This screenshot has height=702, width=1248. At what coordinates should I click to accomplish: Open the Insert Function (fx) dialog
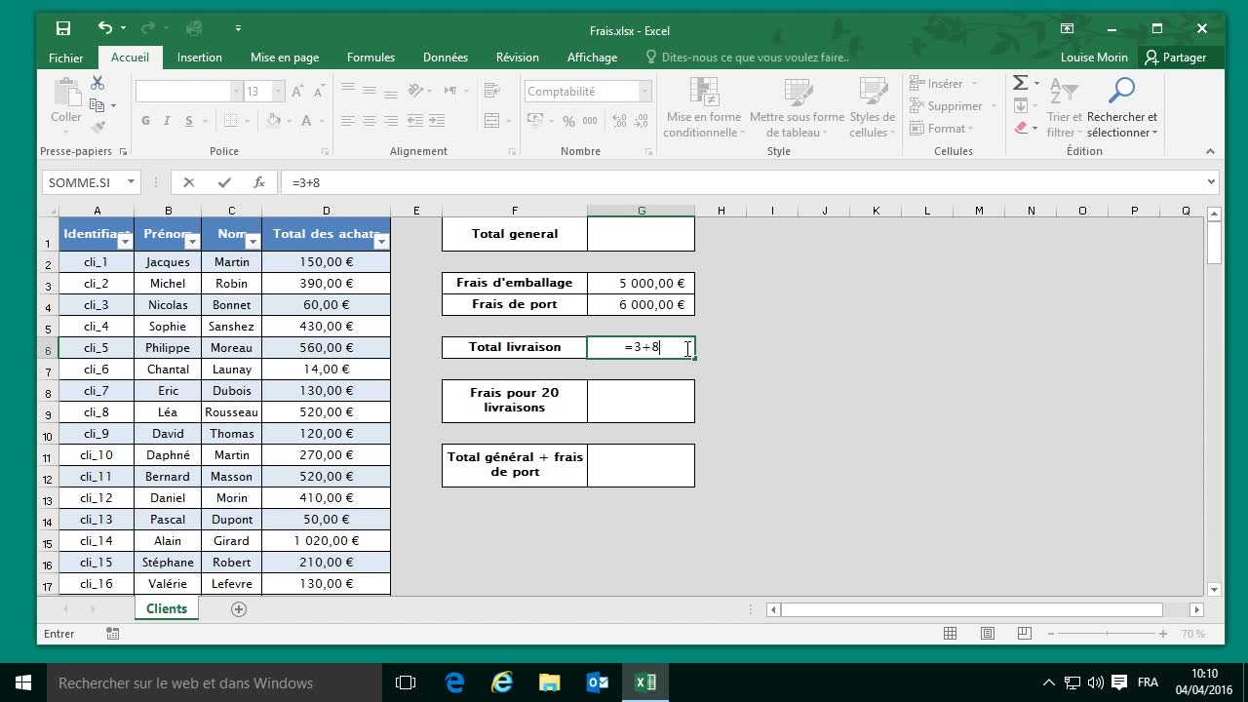click(x=259, y=182)
